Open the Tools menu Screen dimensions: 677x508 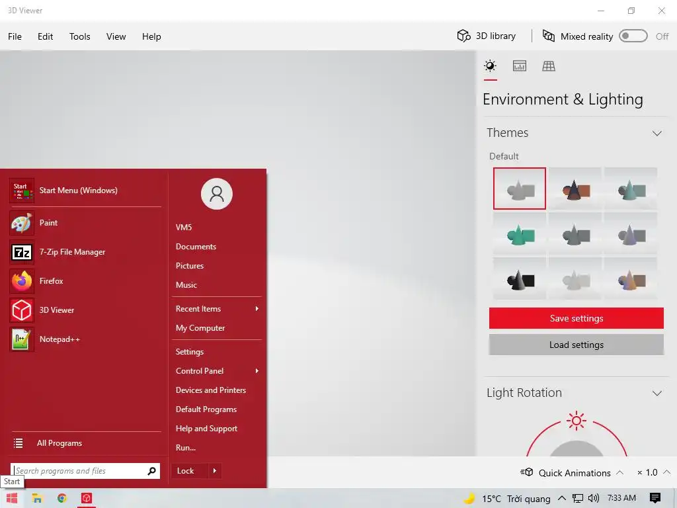pyautogui.click(x=79, y=36)
